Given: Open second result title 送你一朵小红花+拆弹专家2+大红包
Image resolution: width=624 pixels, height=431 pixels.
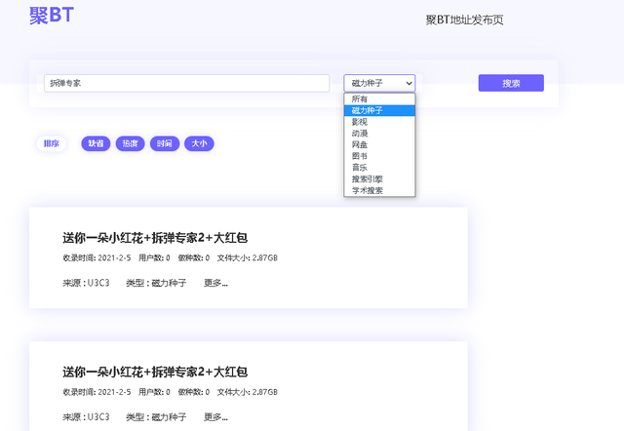Looking at the screenshot, I should coord(155,372).
